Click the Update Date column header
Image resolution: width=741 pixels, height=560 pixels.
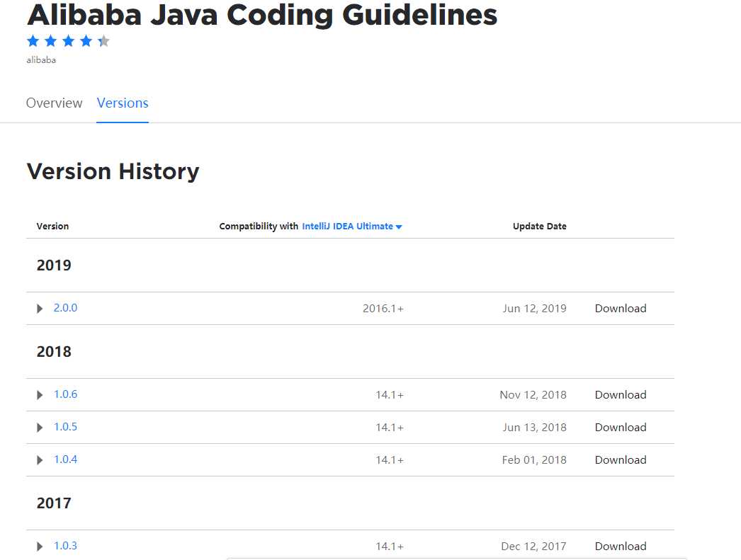[540, 226]
